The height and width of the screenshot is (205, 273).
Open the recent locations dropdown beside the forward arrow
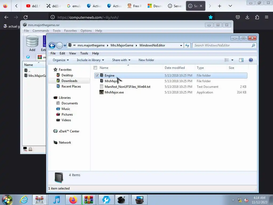[65, 45]
